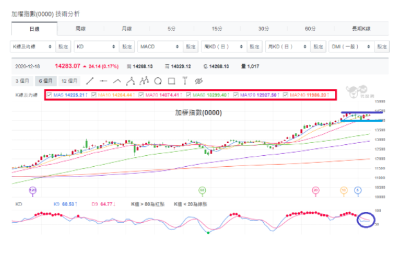This screenshot has width=415, height=257.
Task: Select the circle drawing tool
Action: tap(158, 81)
